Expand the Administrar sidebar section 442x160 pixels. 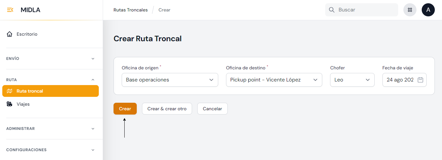coord(93,129)
